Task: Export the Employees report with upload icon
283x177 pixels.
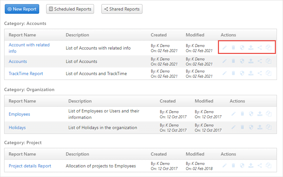Action: 260,114
